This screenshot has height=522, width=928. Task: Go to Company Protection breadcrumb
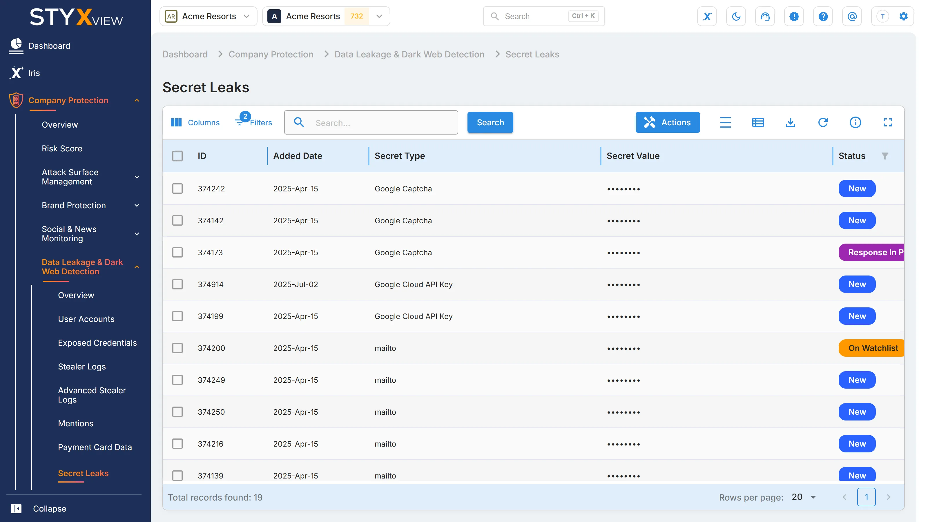click(271, 55)
